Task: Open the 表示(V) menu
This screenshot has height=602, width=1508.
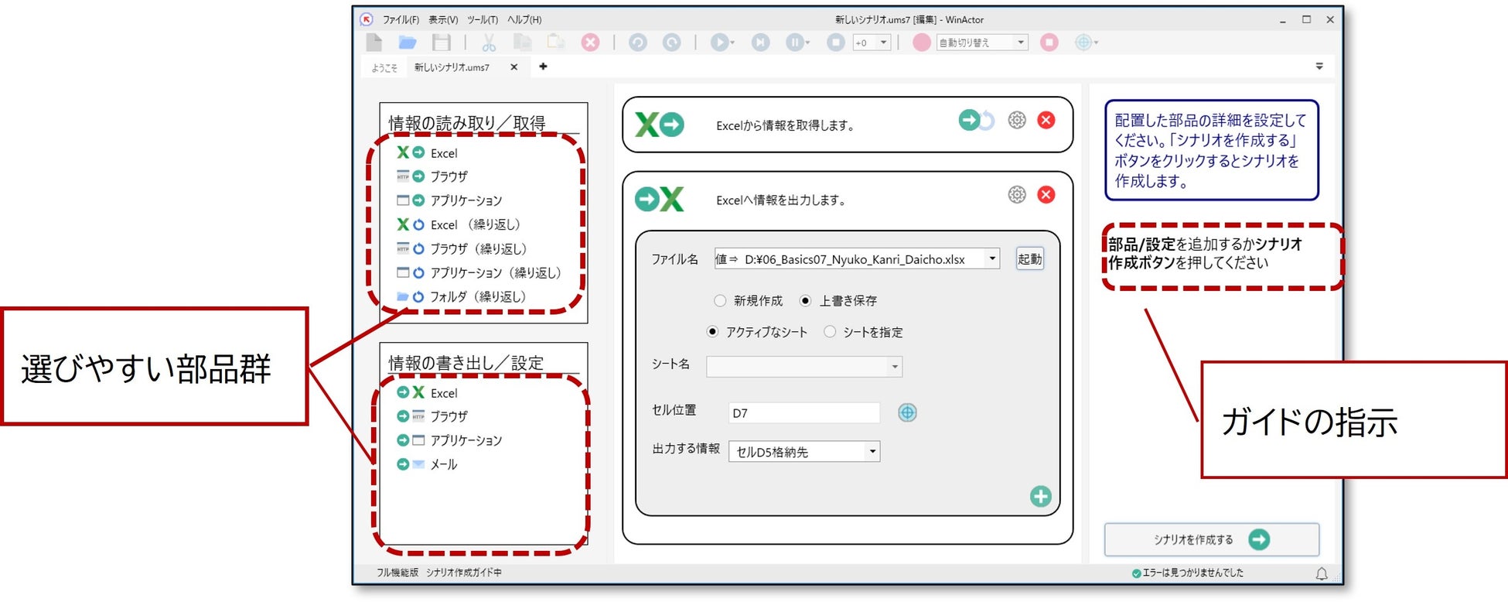Action: (443, 20)
